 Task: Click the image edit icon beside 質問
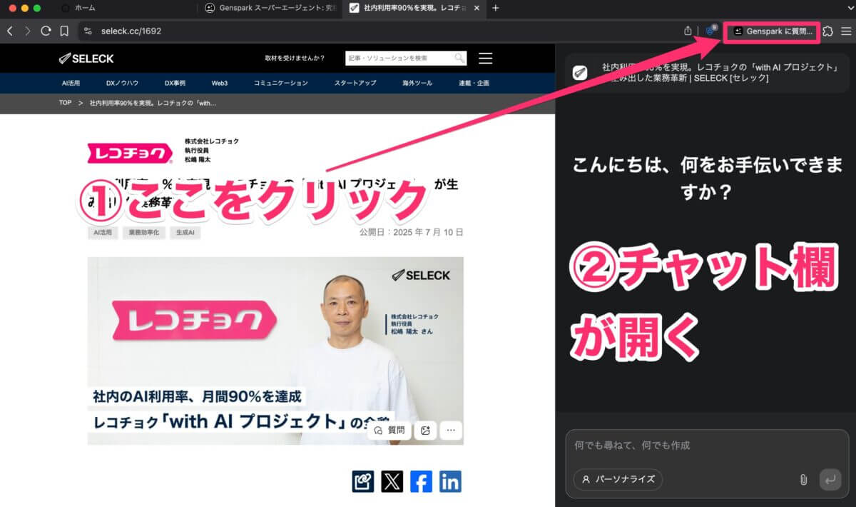425,430
